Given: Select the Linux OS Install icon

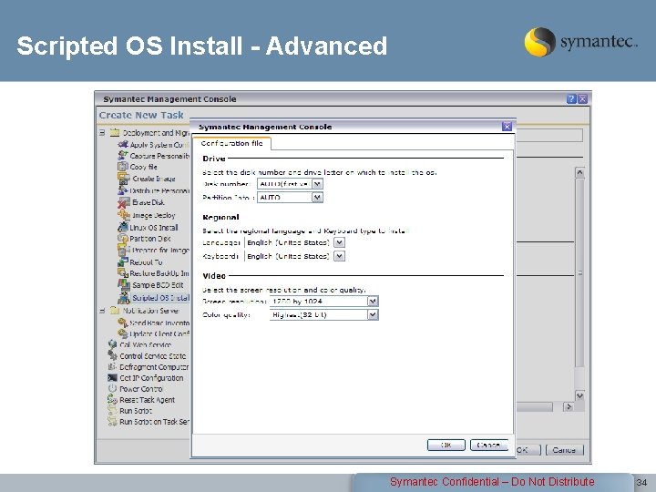Looking at the screenshot, I should 123,227.
